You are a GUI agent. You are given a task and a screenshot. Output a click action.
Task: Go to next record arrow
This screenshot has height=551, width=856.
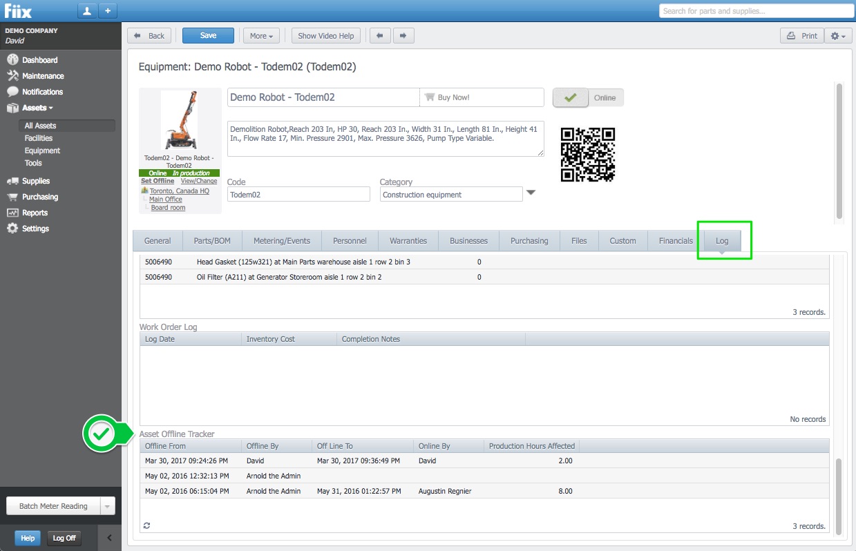pyautogui.click(x=403, y=36)
